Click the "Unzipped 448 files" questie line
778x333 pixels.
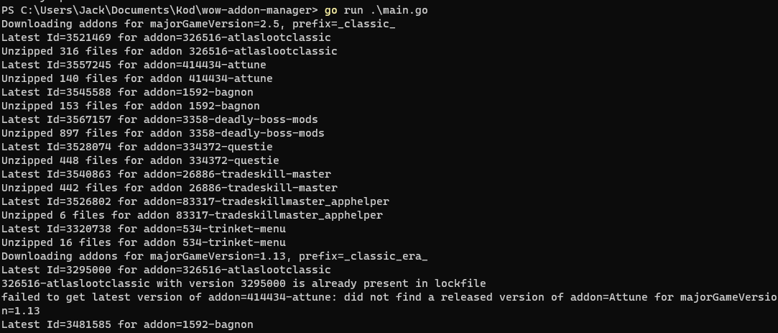140,160
